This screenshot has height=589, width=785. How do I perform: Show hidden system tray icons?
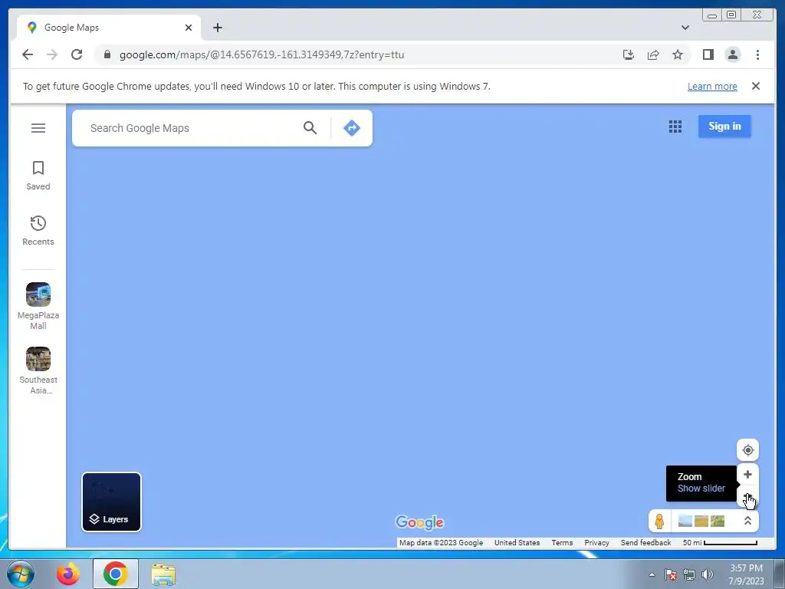(652, 574)
